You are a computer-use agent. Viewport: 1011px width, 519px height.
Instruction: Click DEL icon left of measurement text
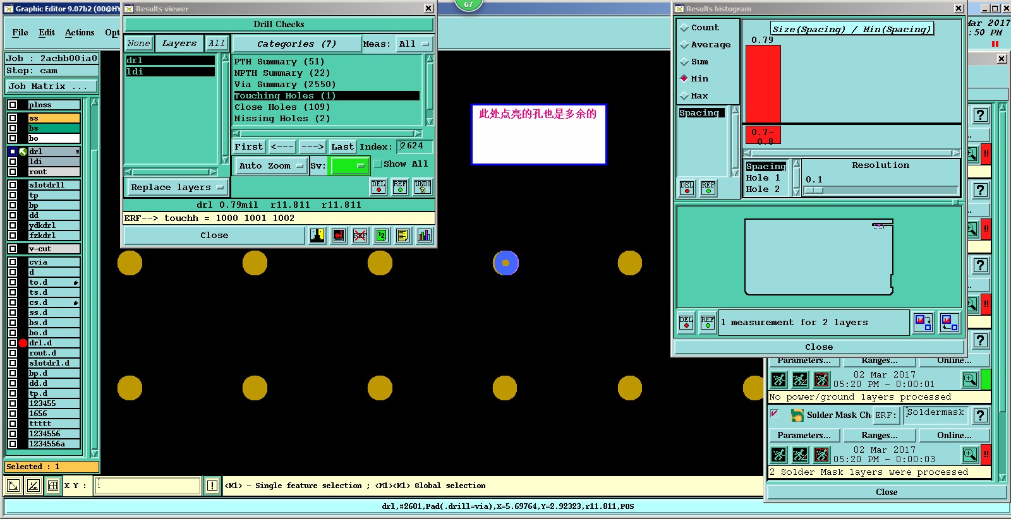point(686,323)
